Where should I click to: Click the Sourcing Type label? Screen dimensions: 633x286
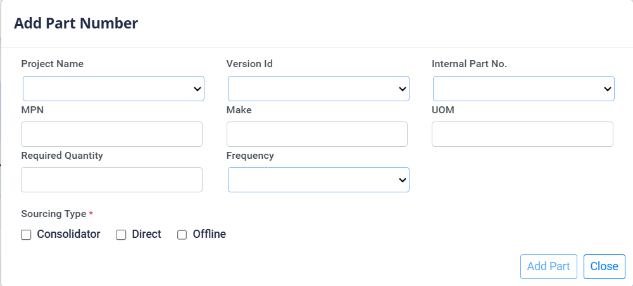pyautogui.click(x=54, y=214)
